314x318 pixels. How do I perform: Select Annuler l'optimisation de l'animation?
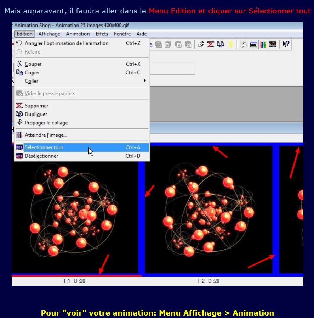click(67, 43)
